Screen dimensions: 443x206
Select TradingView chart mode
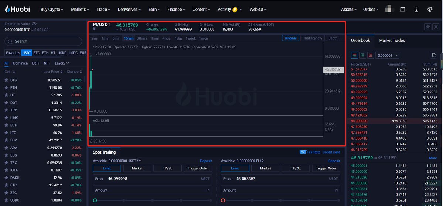tap(312, 38)
